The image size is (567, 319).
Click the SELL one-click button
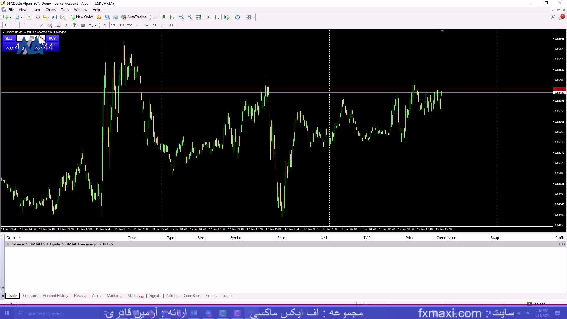[9, 38]
